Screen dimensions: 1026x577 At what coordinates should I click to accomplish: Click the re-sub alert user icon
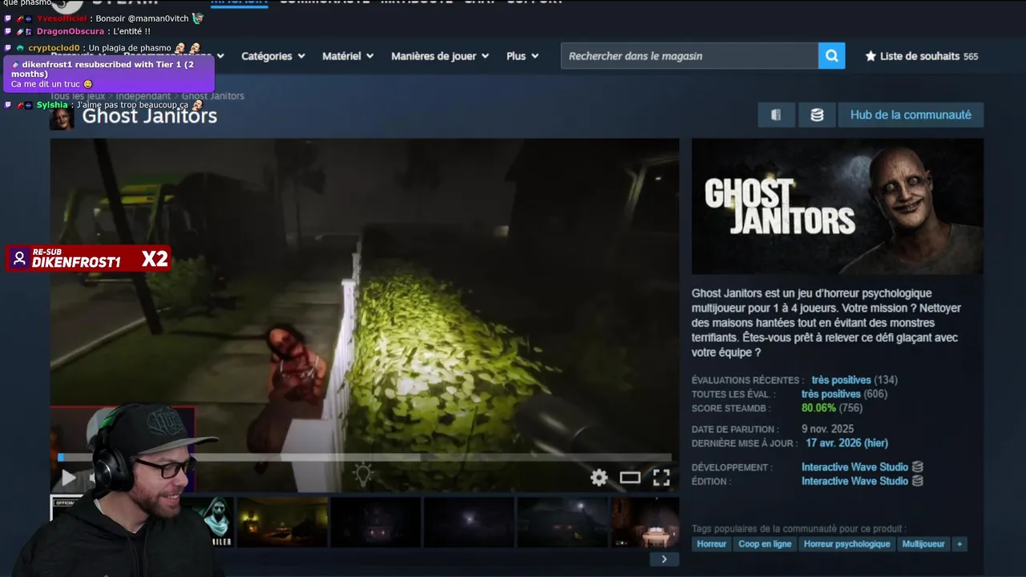click(19, 259)
